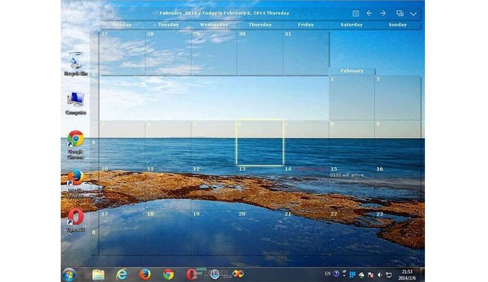This screenshot has width=488, height=282.
Task: Open the Windows Start button
Action: tap(69, 274)
